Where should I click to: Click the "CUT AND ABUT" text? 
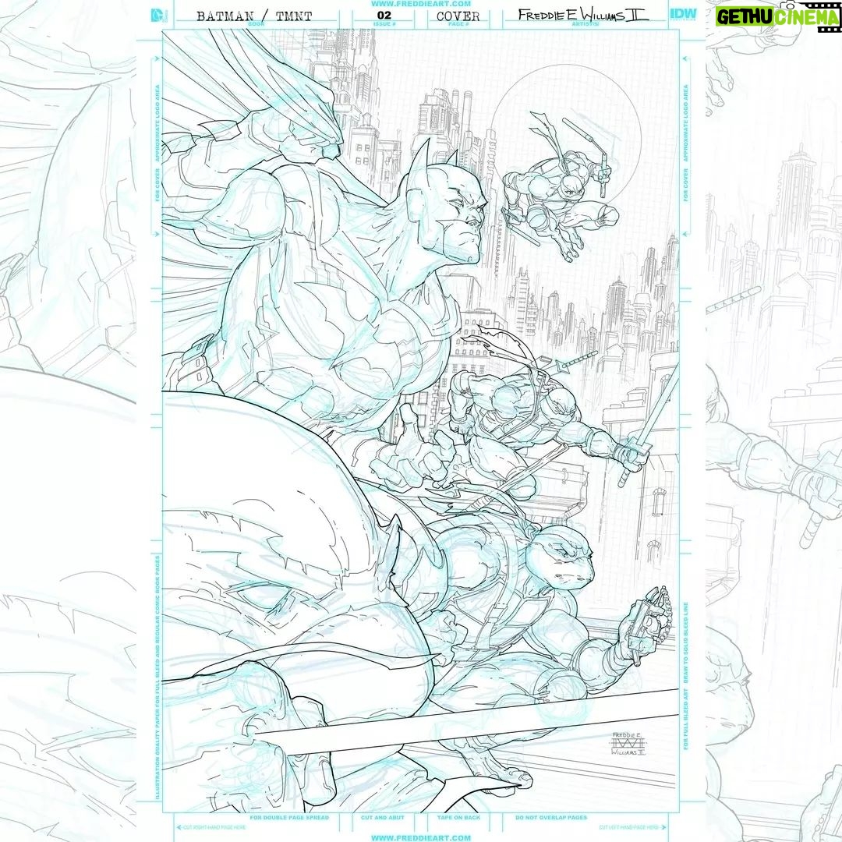[x=382, y=817]
